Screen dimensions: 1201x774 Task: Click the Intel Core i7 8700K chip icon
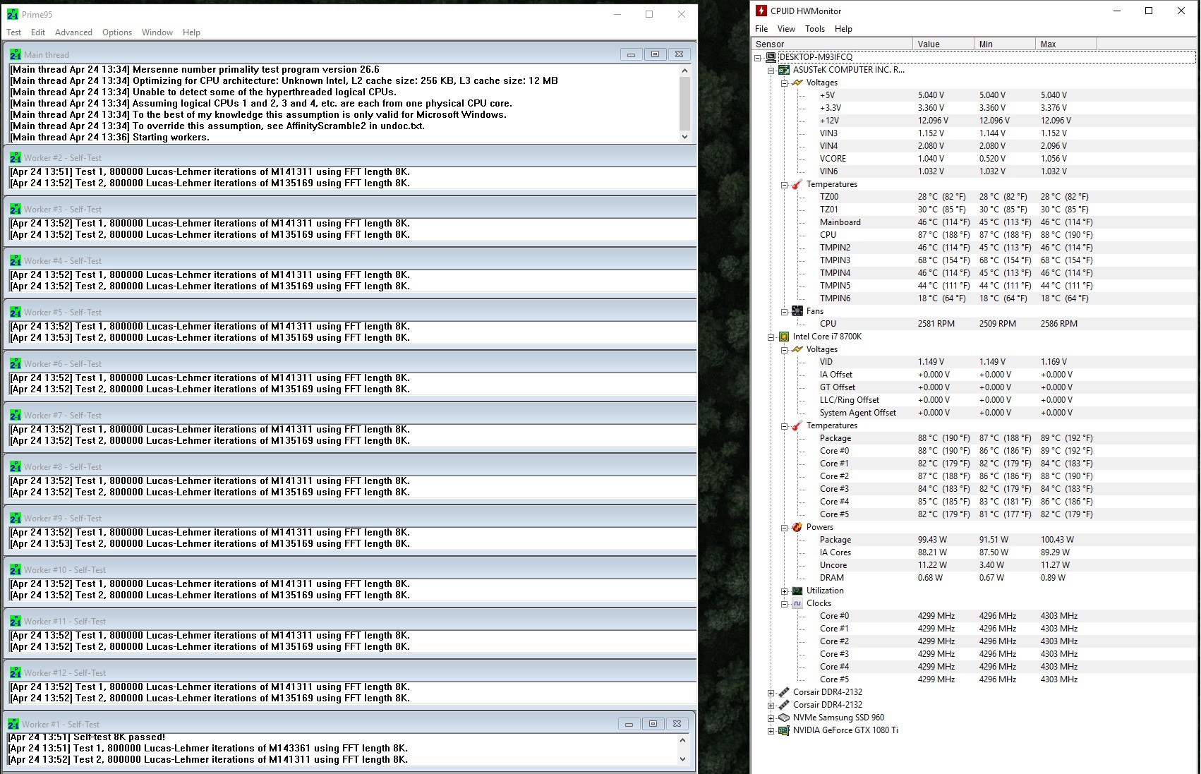click(x=783, y=337)
